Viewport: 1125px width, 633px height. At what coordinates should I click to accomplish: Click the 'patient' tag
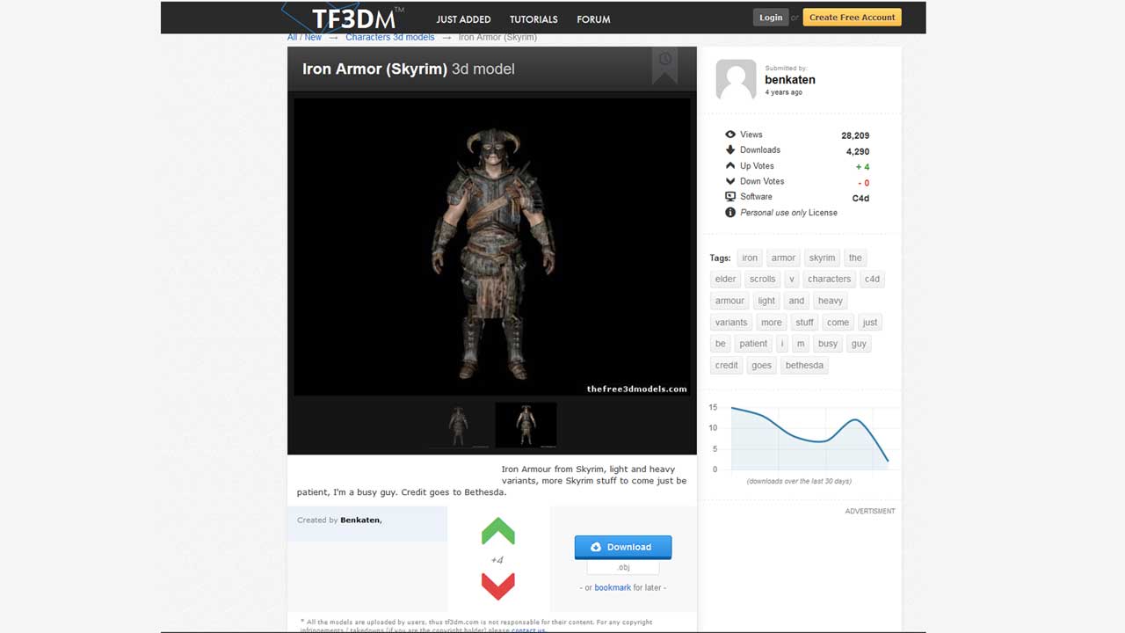coord(753,344)
